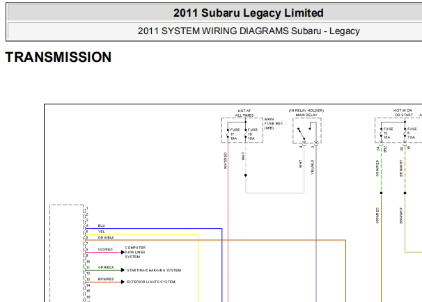Click connector pin number 10
Viewport: 422px width, 302px height.
pos(88,262)
